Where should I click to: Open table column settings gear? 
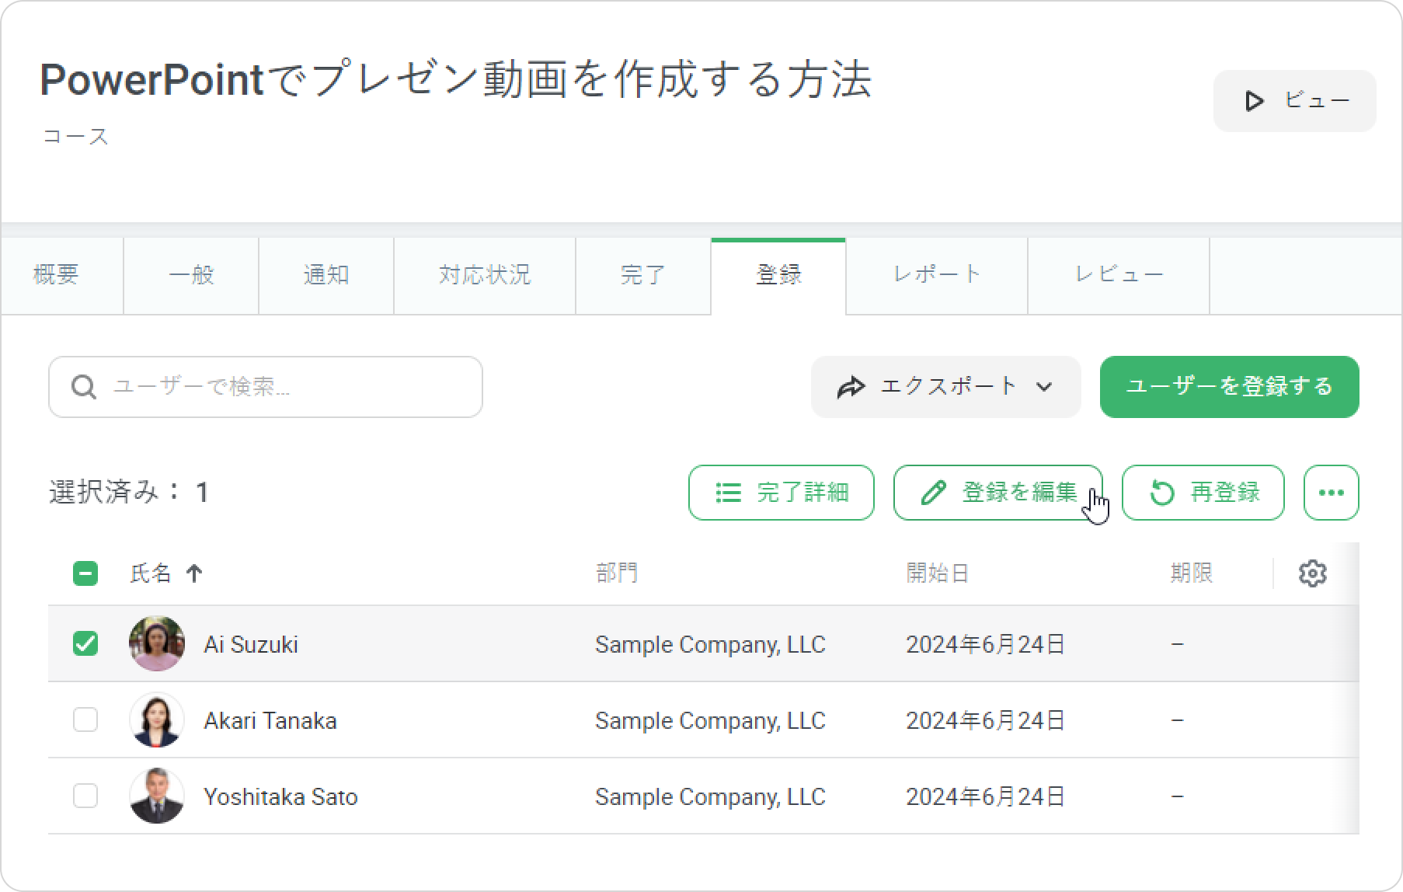[x=1312, y=573]
